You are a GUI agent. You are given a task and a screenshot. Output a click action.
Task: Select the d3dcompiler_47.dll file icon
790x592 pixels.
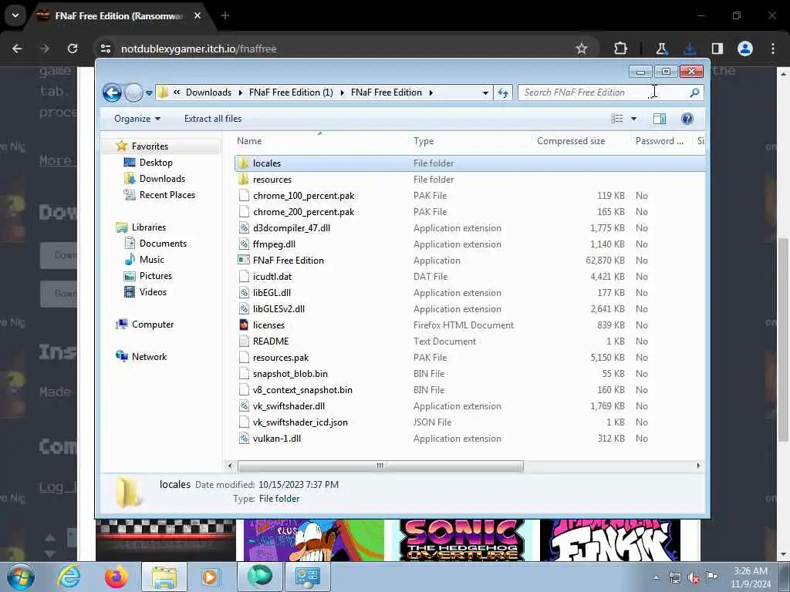point(244,228)
